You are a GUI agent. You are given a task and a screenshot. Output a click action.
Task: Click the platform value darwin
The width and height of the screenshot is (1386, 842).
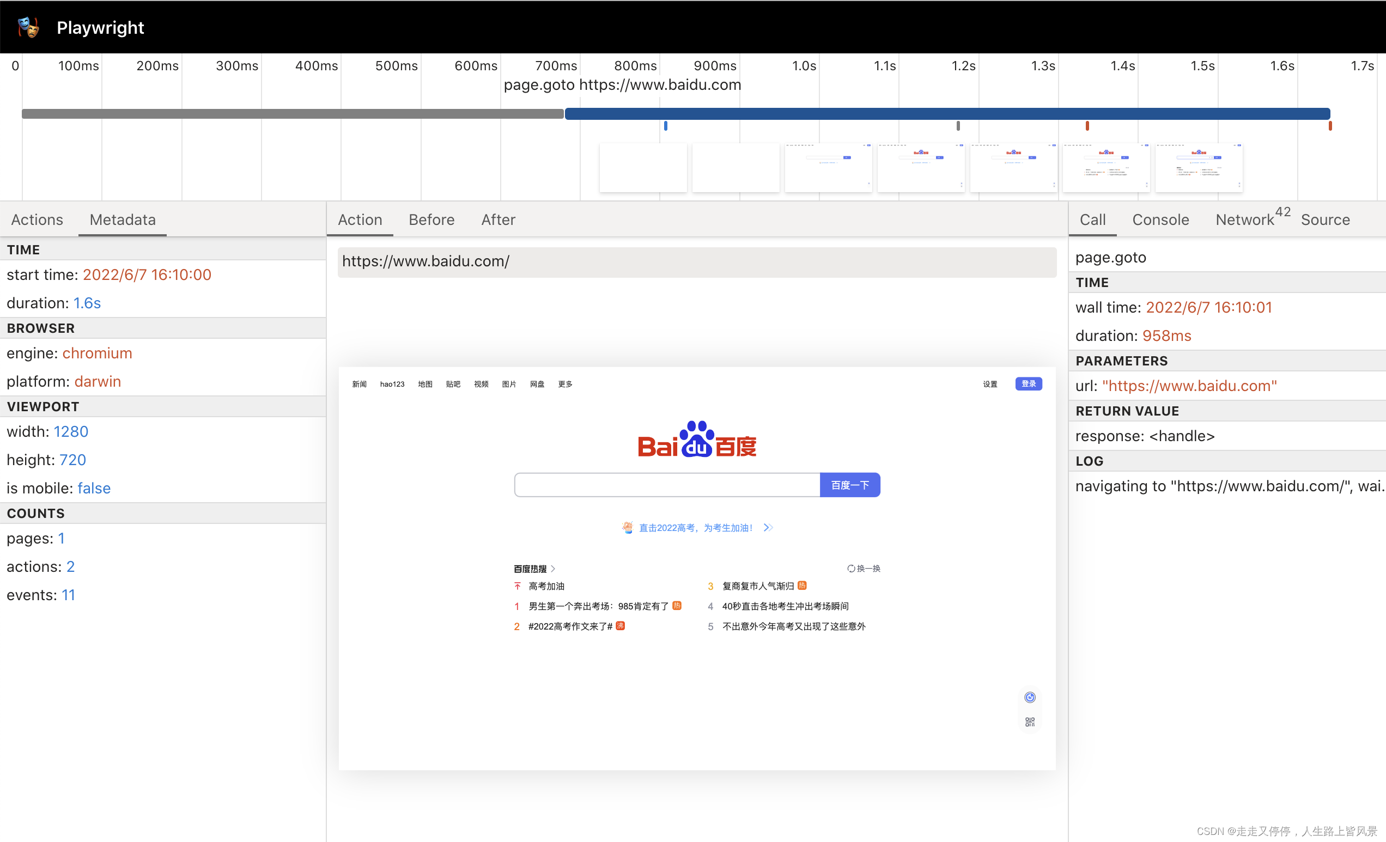pos(98,381)
